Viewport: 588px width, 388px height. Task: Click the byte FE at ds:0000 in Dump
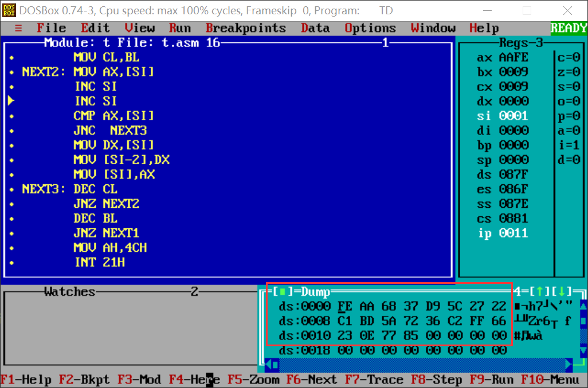tap(344, 306)
